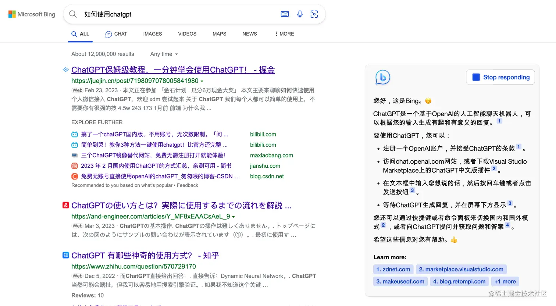Click the Reviews: 10 text
The width and height of the screenshot is (556, 306).
pyautogui.click(x=88, y=295)
